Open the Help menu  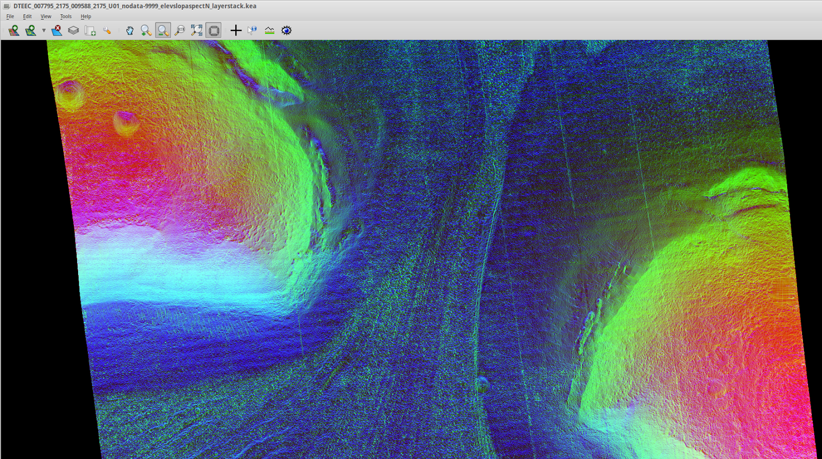pyautogui.click(x=86, y=16)
